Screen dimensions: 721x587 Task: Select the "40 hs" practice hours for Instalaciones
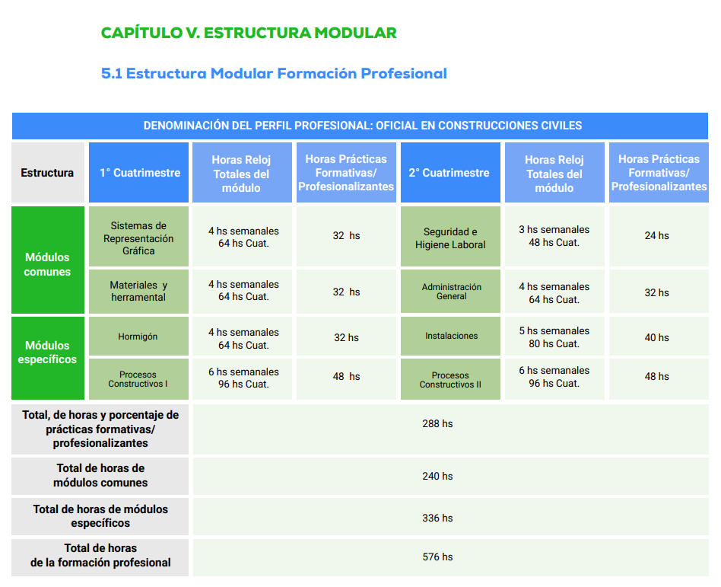(656, 337)
